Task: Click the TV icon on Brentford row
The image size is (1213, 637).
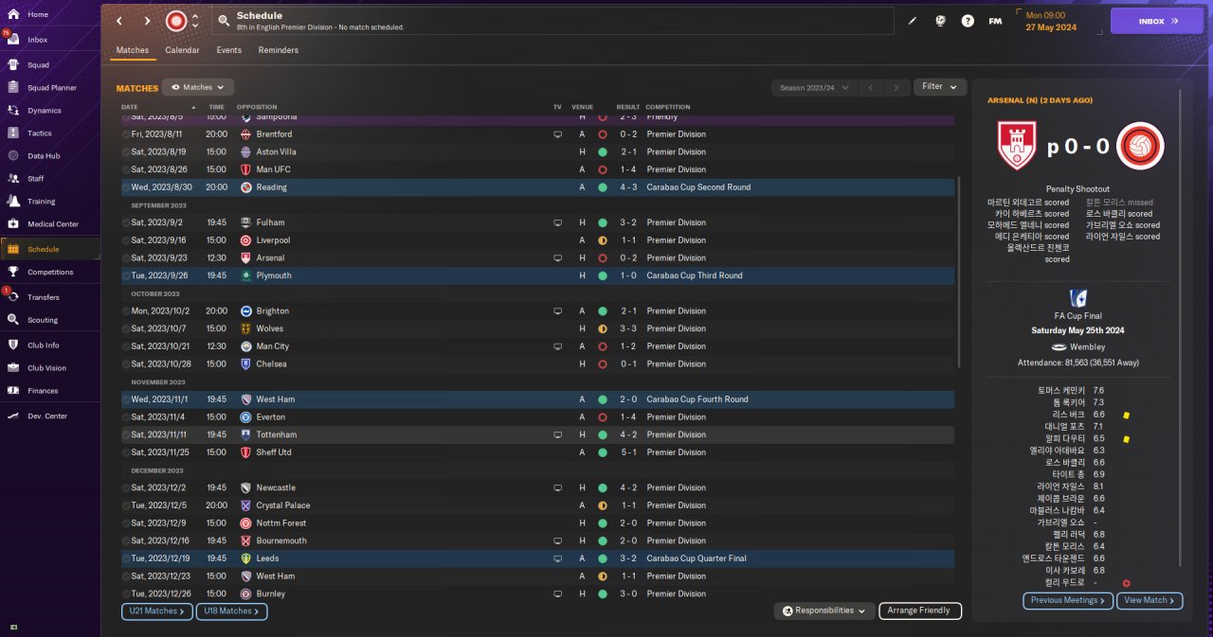Action: (x=558, y=134)
